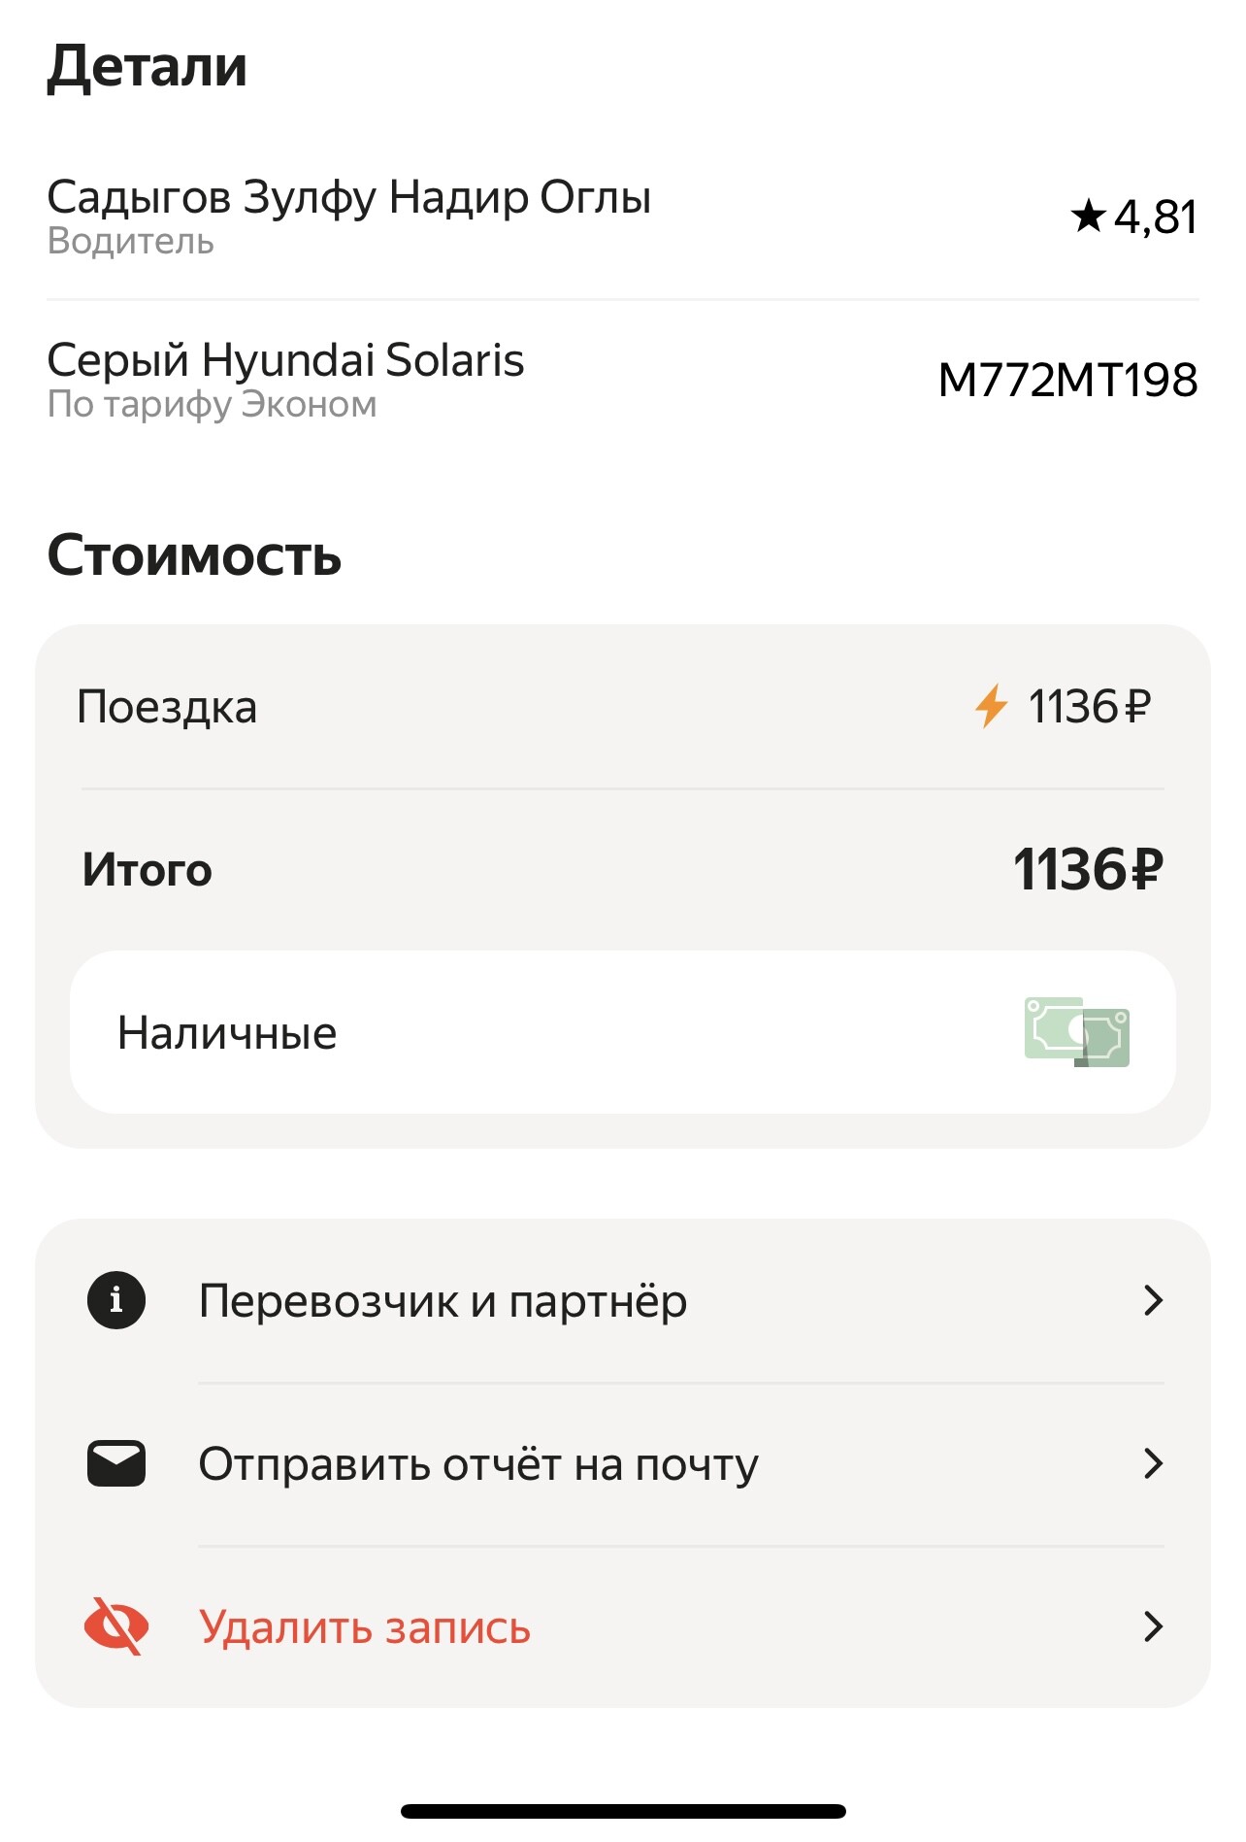Expand Удалить запись using the right chevron
The height and width of the screenshot is (1842, 1246).
1152,1627
